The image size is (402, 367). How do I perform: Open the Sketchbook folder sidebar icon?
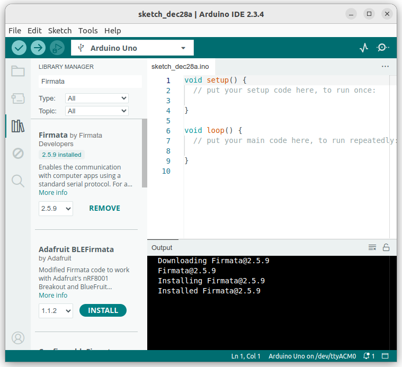pos(18,71)
